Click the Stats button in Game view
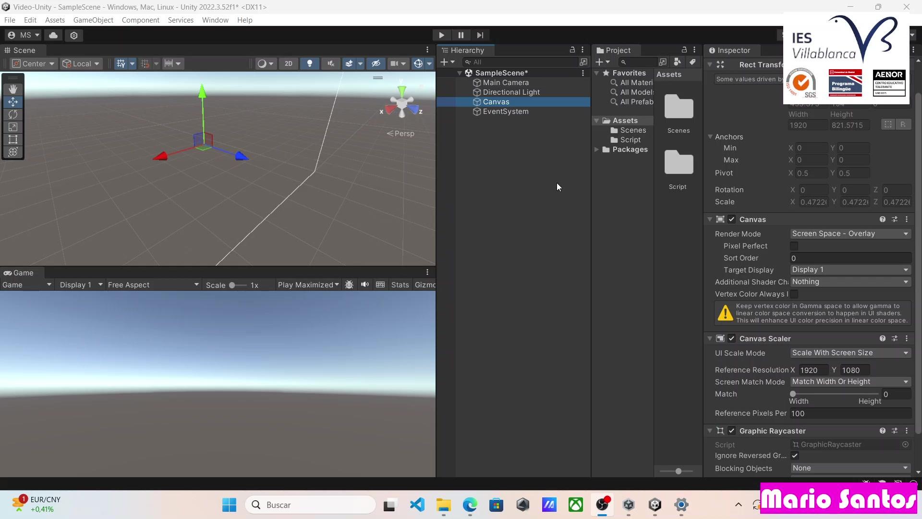This screenshot has width=922, height=519. pos(400,285)
